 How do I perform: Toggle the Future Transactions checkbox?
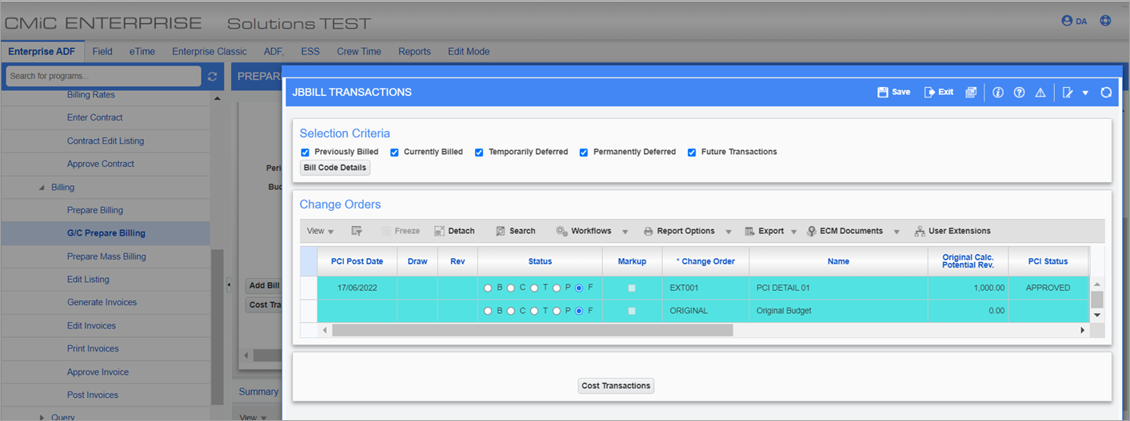pyautogui.click(x=692, y=152)
